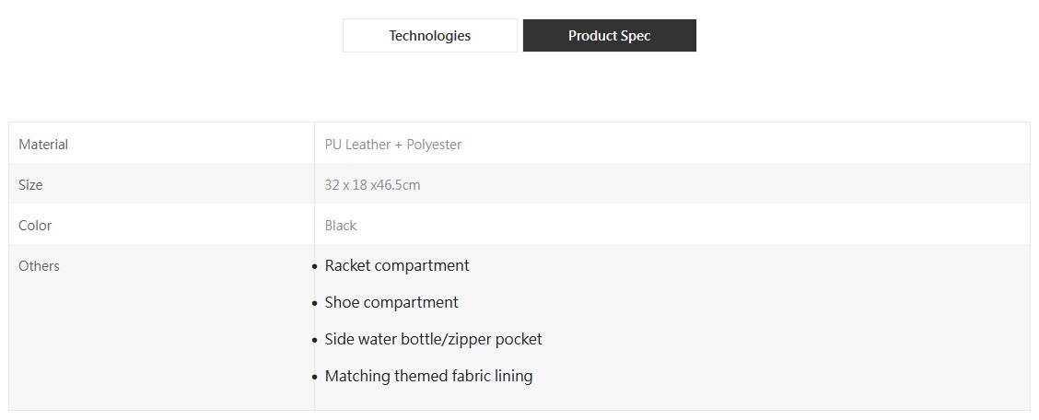Click the Shoe compartment list item
This screenshot has height=420, width=1039.
[x=391, y=303]
